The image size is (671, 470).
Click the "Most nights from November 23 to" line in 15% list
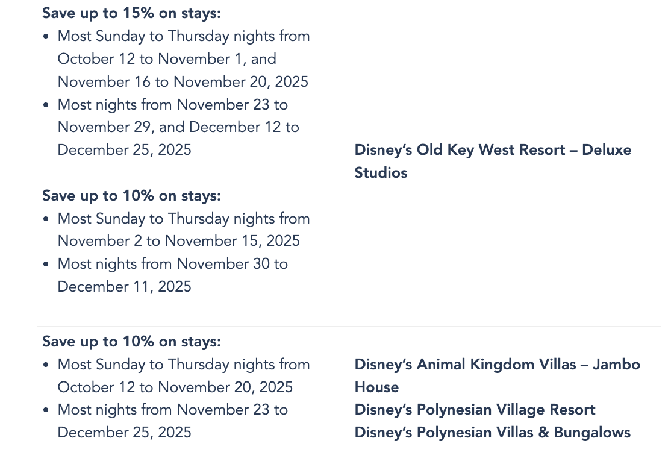[172, 105]
